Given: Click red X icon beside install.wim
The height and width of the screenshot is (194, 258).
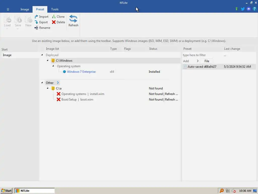Looking at the screenshot, I should [x=58, y=94].
